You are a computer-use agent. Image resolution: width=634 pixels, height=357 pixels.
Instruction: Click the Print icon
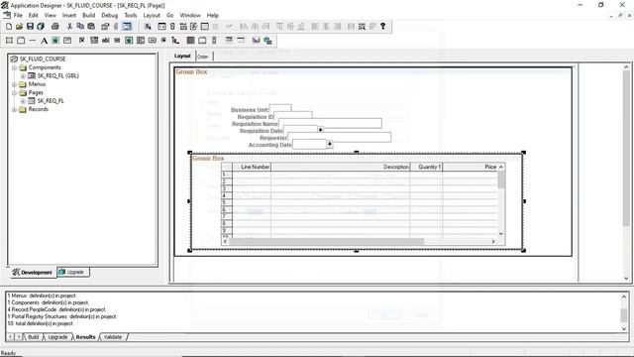[55, 27]
